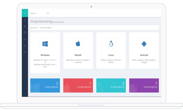
Task: Click Download Agent in the breadcrumb
Action: [46, 28]
